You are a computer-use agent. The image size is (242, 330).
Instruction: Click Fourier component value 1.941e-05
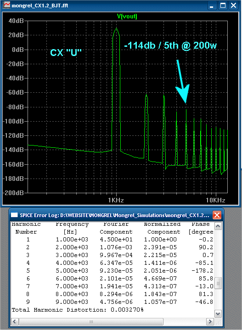tap(116, 286)
